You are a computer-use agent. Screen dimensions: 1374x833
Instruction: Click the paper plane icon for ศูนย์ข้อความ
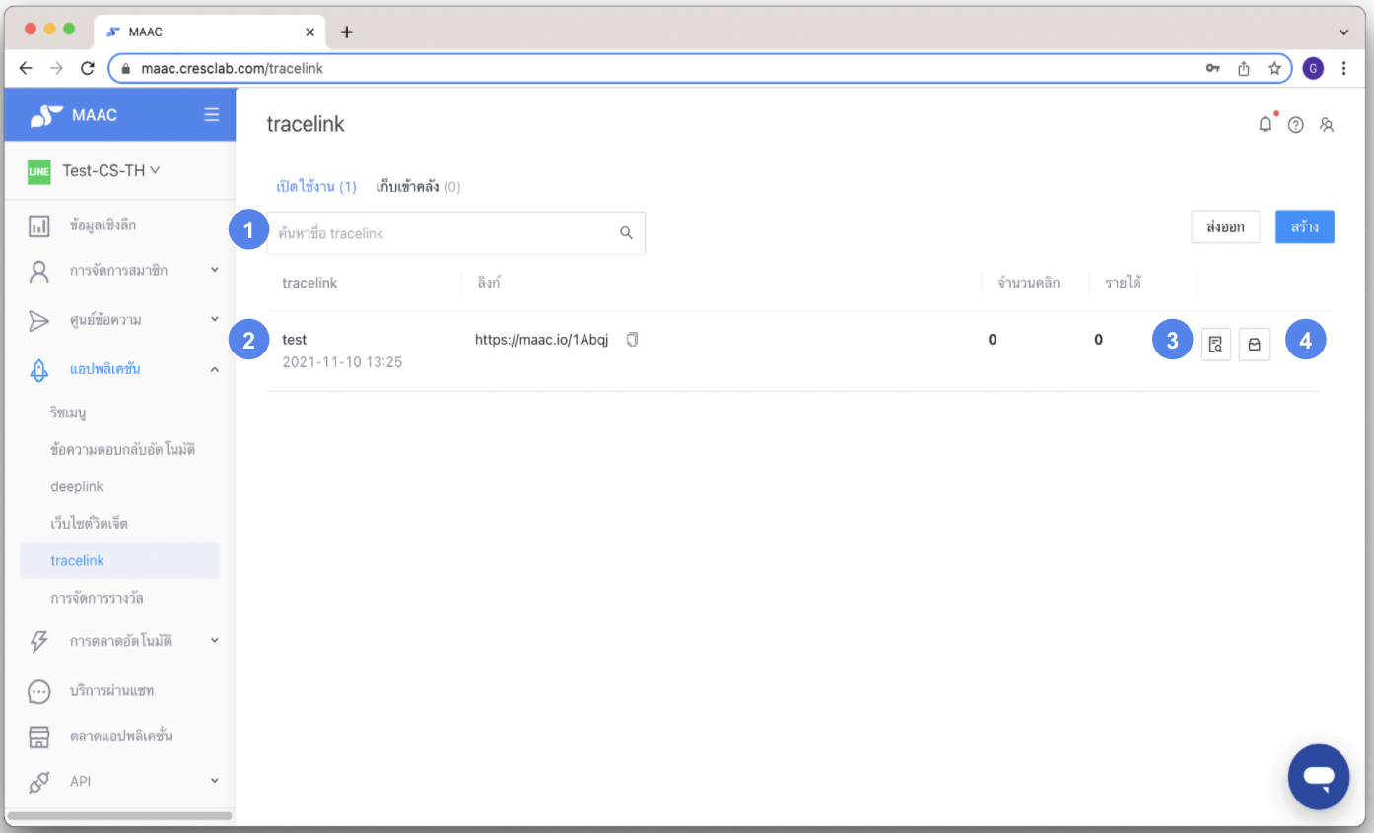pyautogui.click(x=38, y=321)
